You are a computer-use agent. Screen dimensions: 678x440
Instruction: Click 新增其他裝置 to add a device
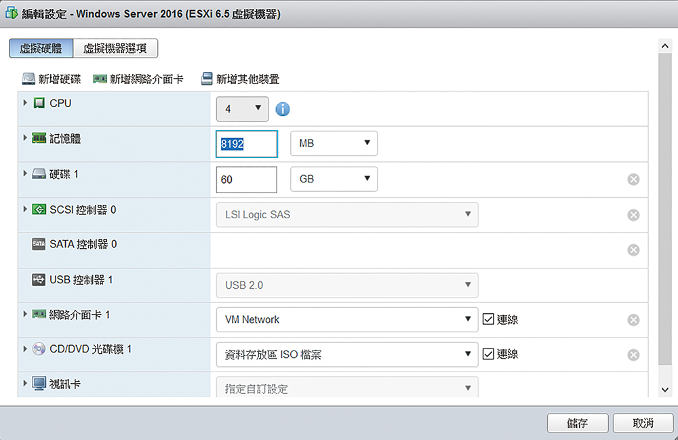[241, 79]
